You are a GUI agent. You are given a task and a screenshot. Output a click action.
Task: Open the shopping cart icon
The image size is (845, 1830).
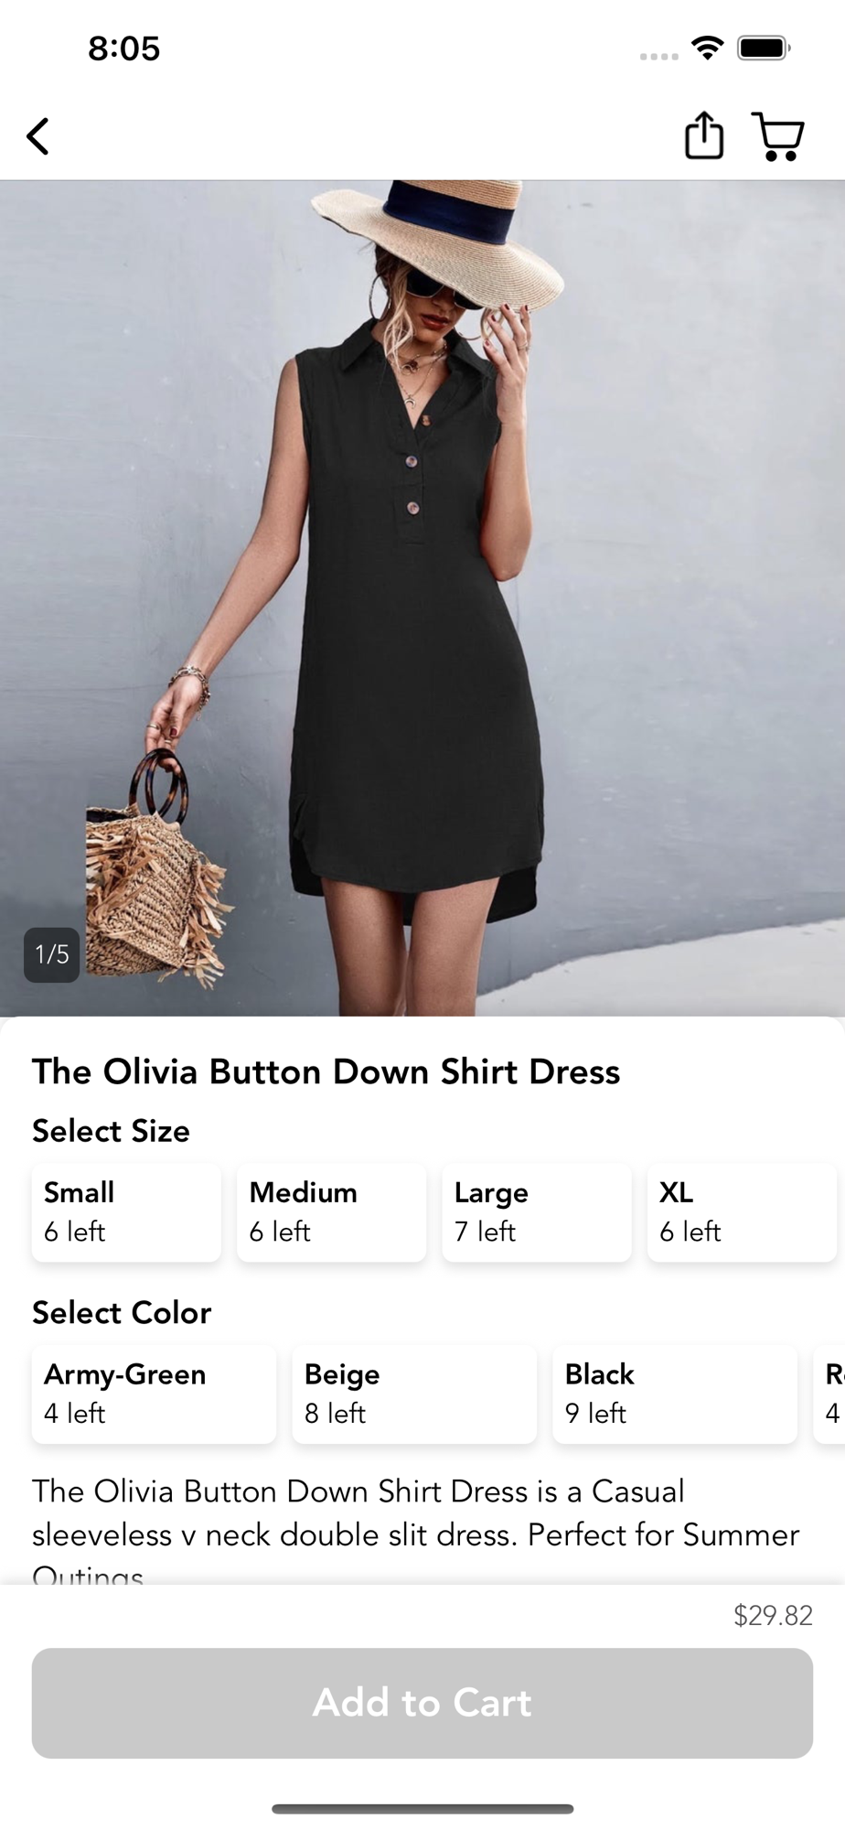click(778, 137)
